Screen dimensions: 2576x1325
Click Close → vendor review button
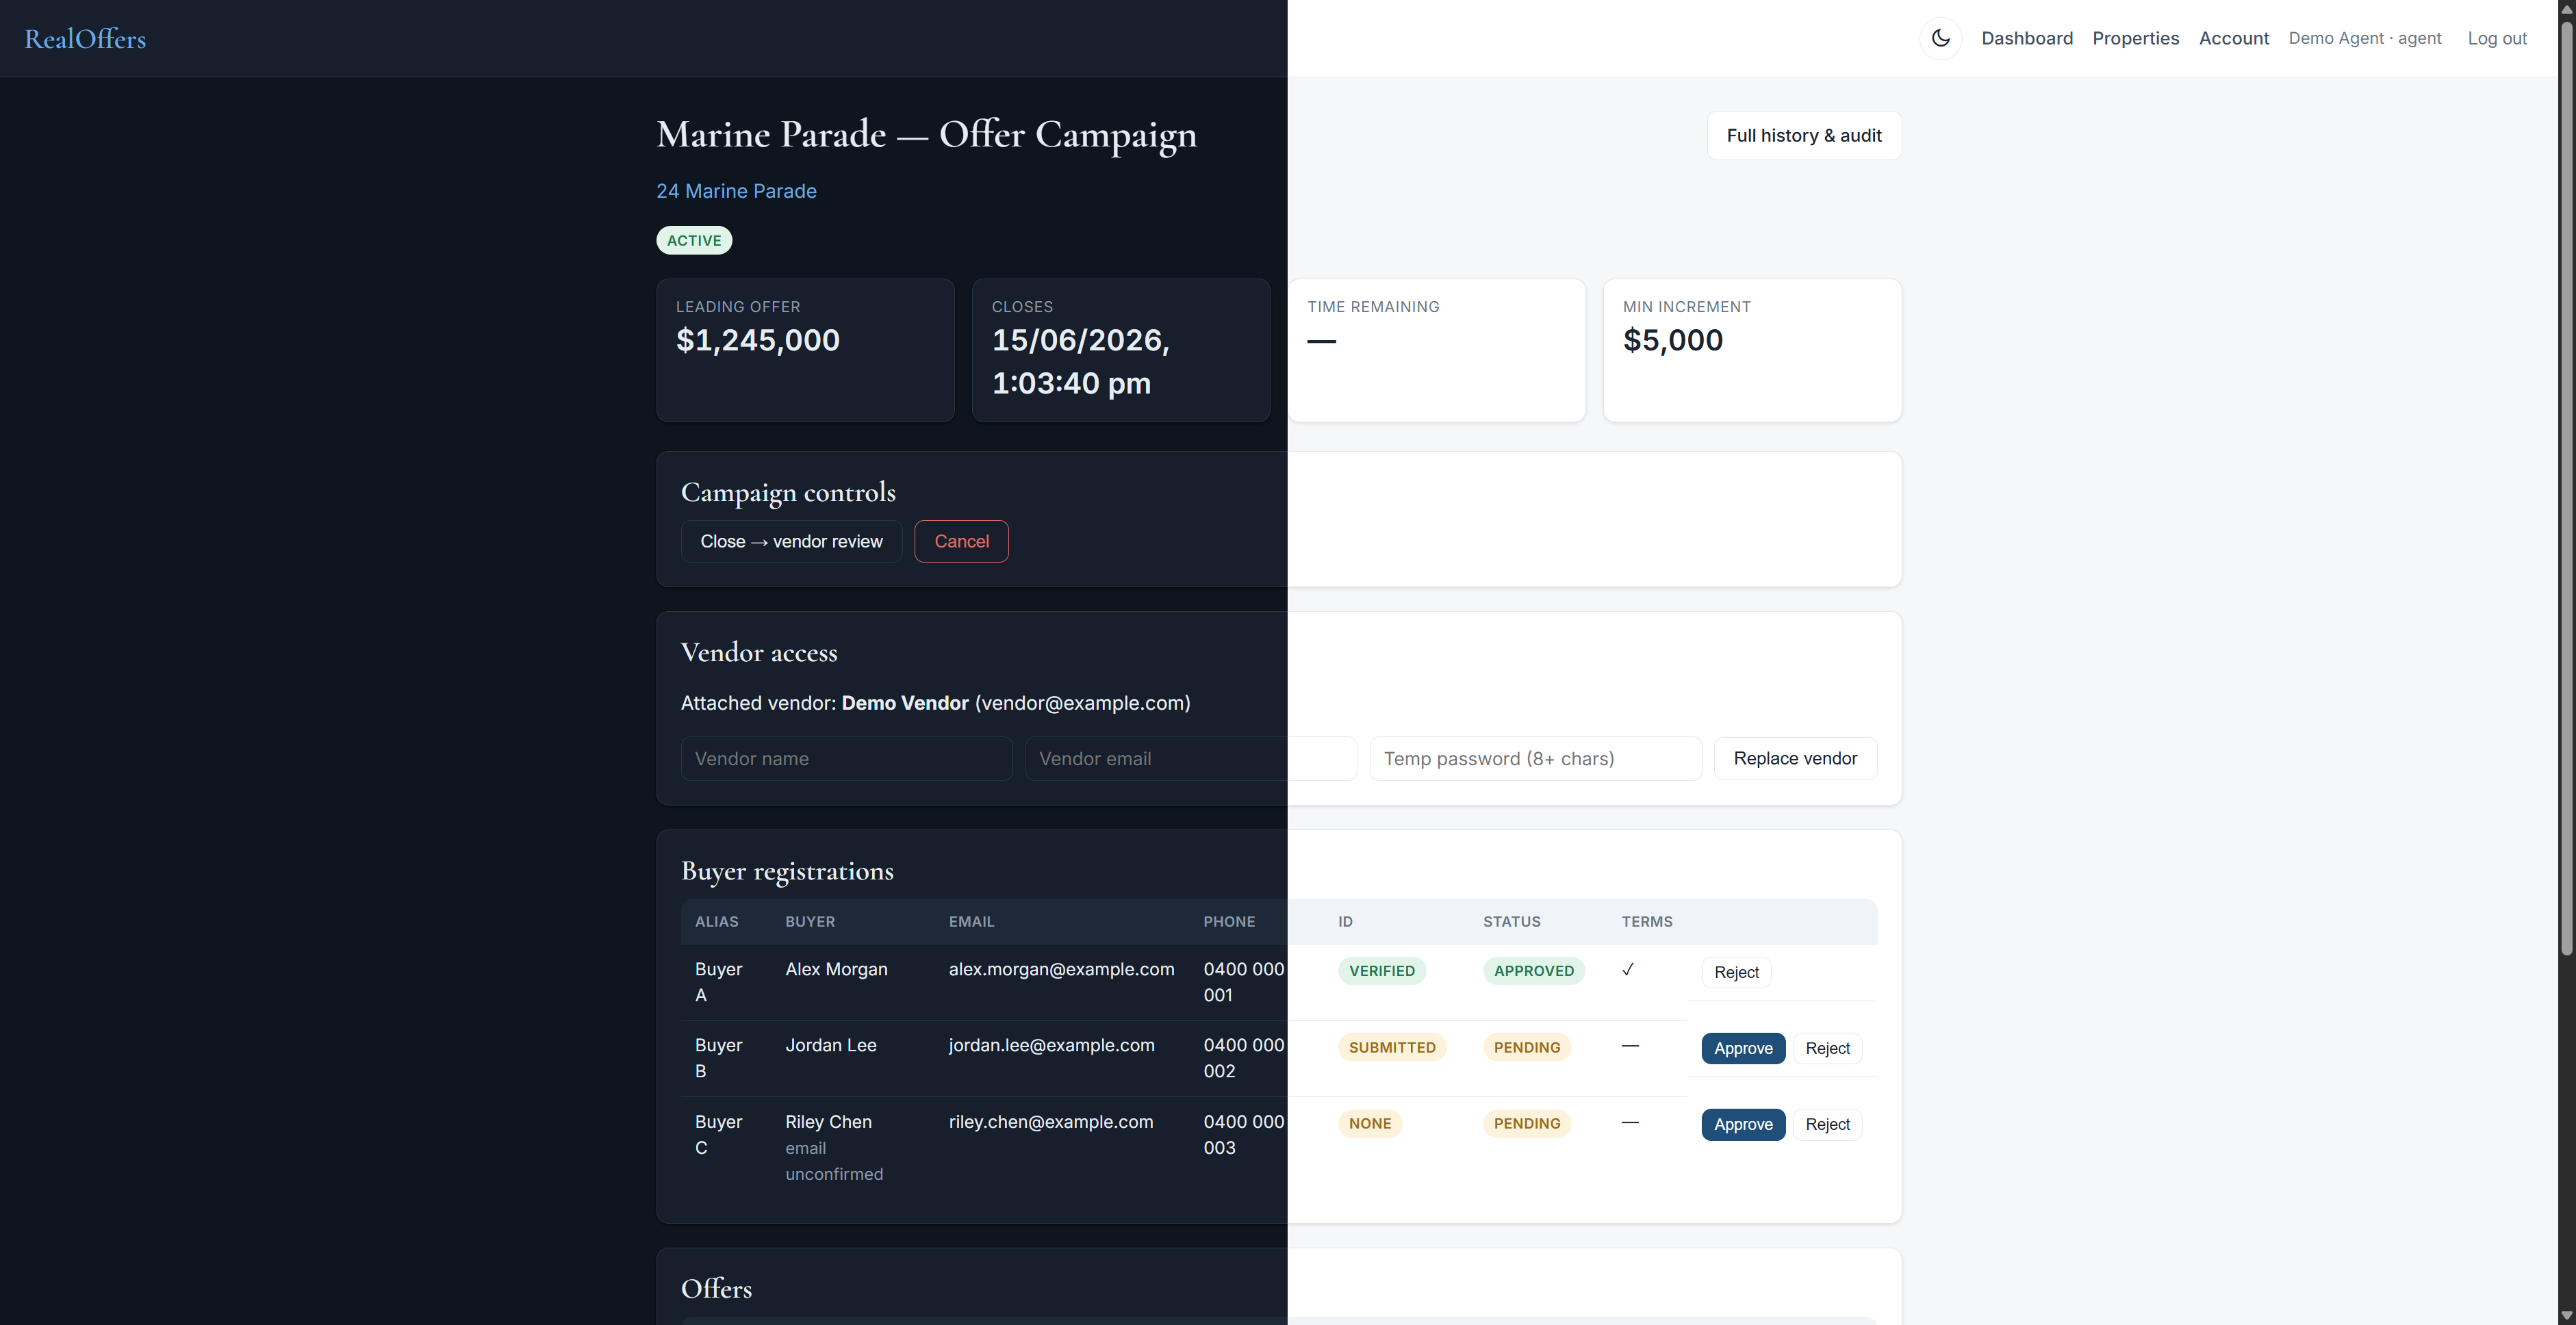coord(791,541)
